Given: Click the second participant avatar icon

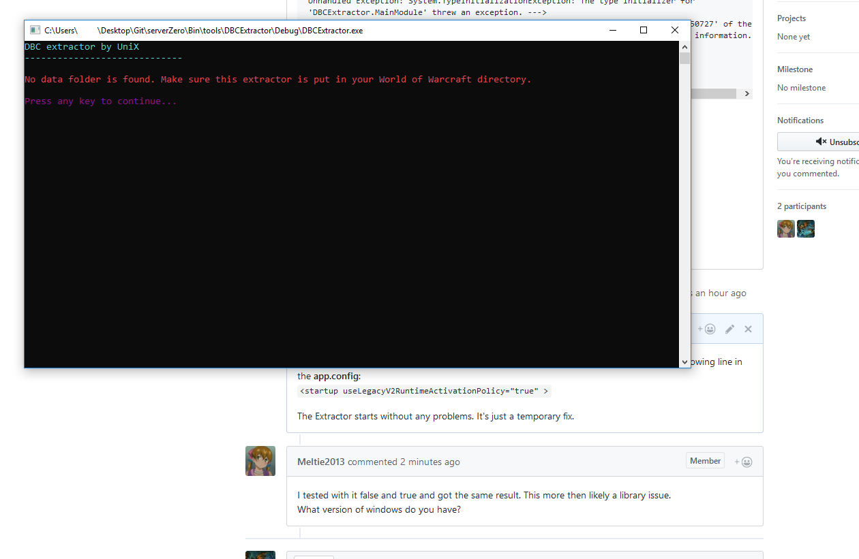Looking at the screenshot, I should pos(806,229).
